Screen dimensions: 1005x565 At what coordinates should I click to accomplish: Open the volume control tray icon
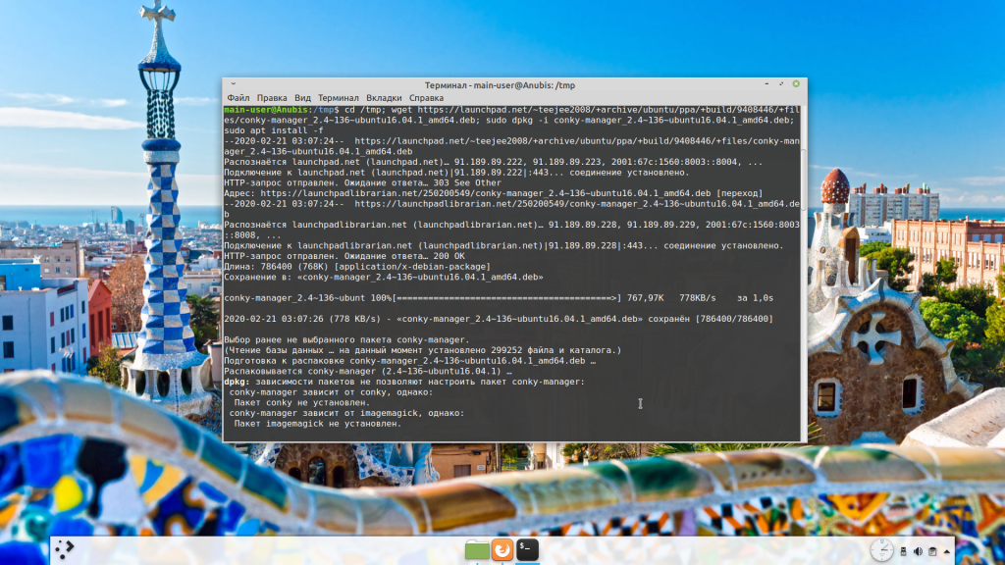coord(918,551)
